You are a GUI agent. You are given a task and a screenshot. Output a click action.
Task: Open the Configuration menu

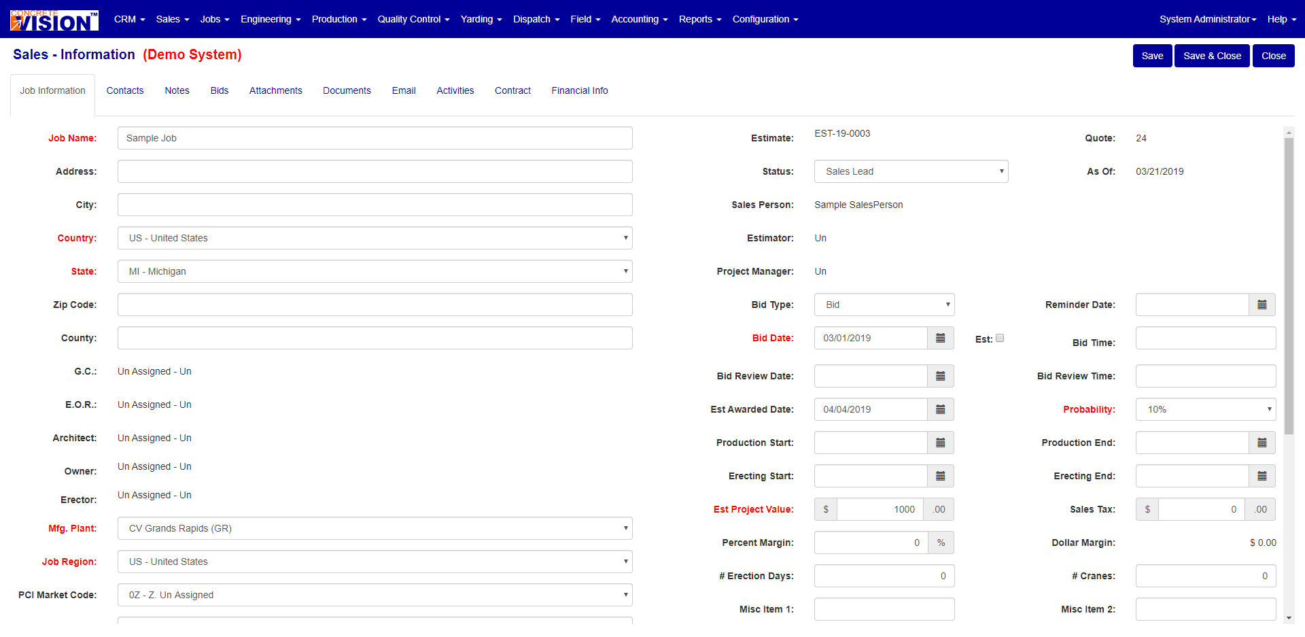(x=765, y=19)
